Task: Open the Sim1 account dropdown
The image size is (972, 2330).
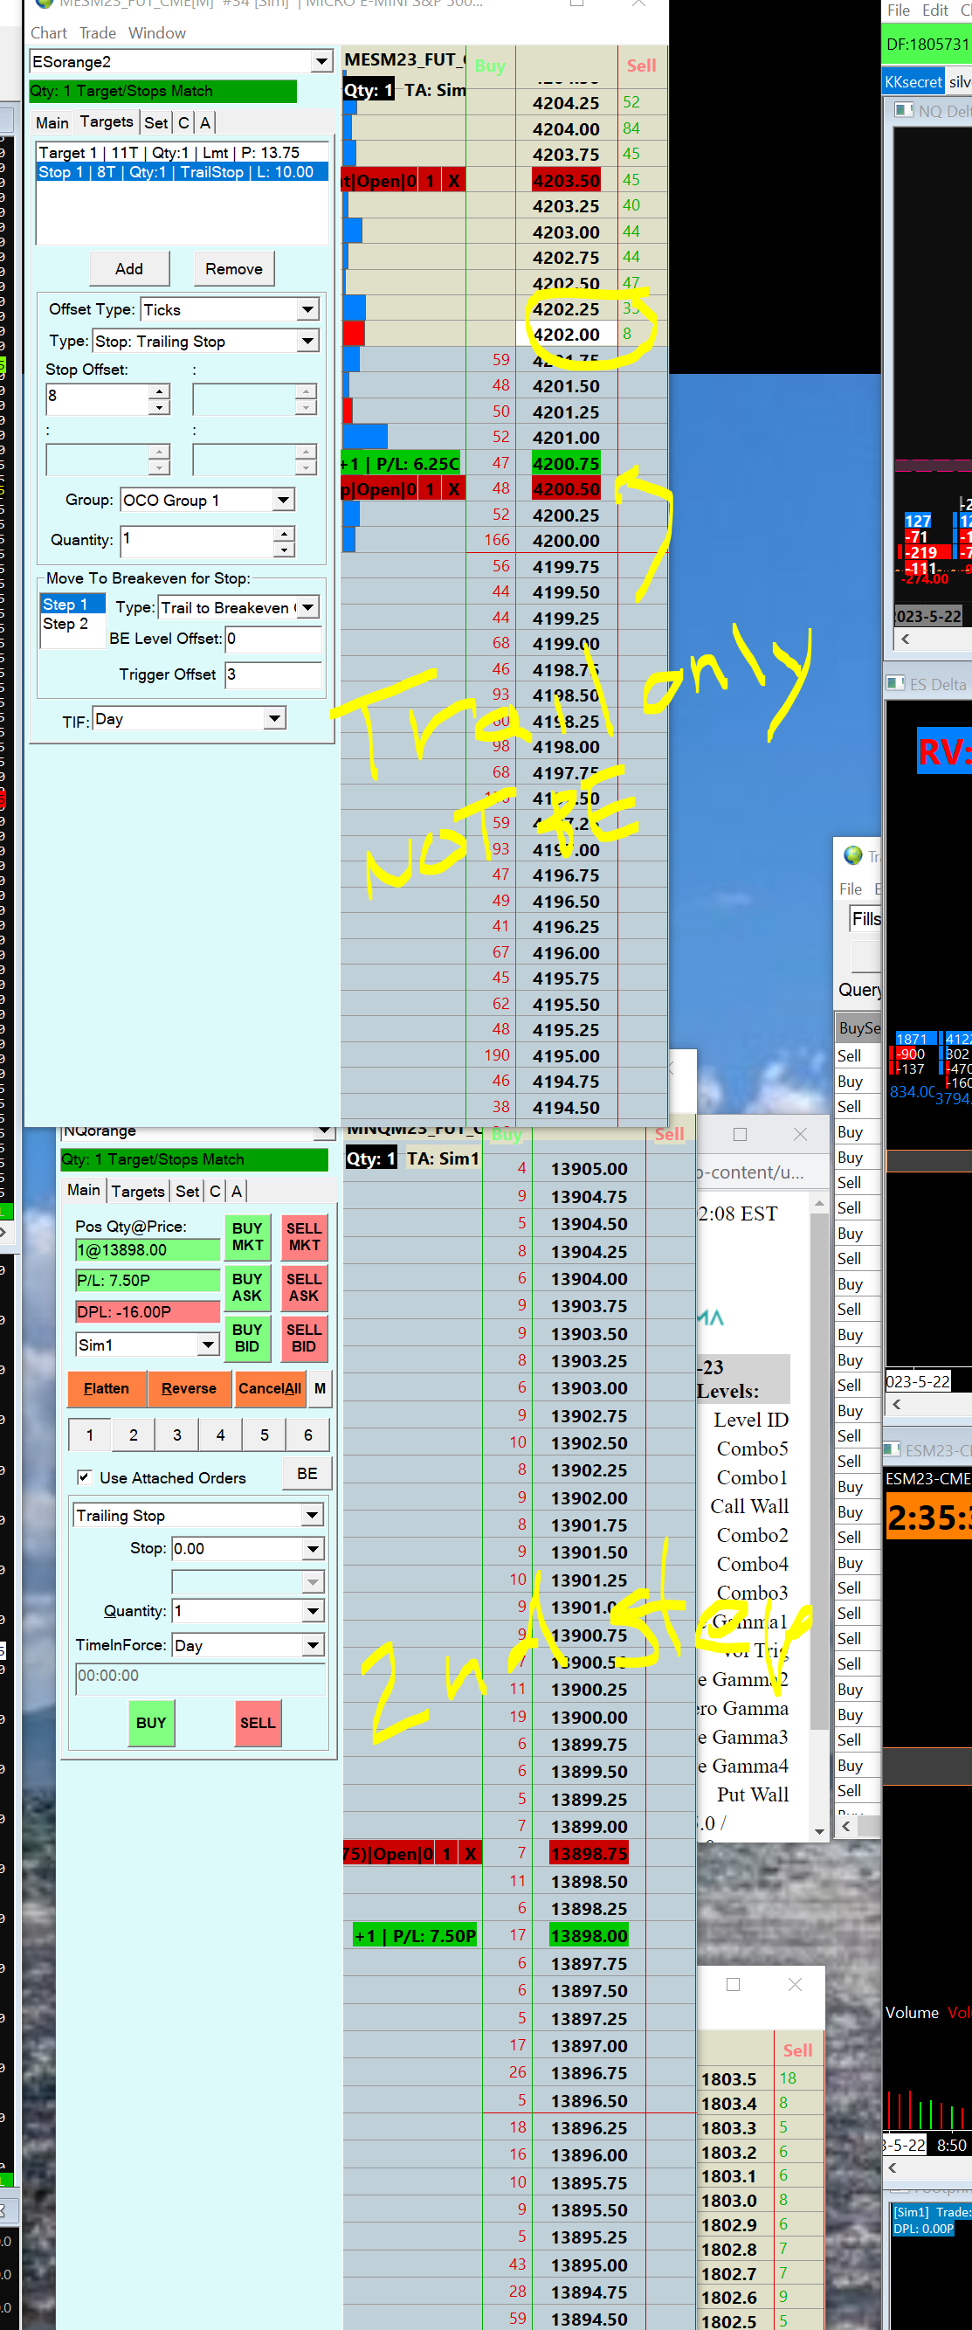Action: [208, 1344]
